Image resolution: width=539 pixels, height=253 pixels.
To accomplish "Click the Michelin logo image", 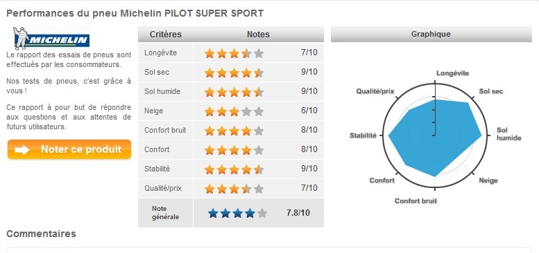I will (51, 38).
